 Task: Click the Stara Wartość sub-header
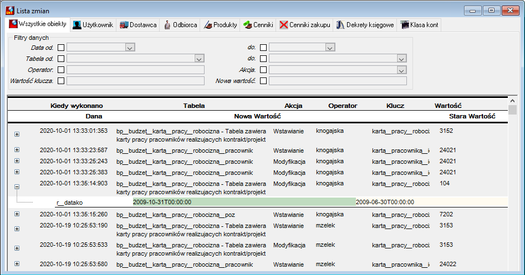(x=472, y=116)
